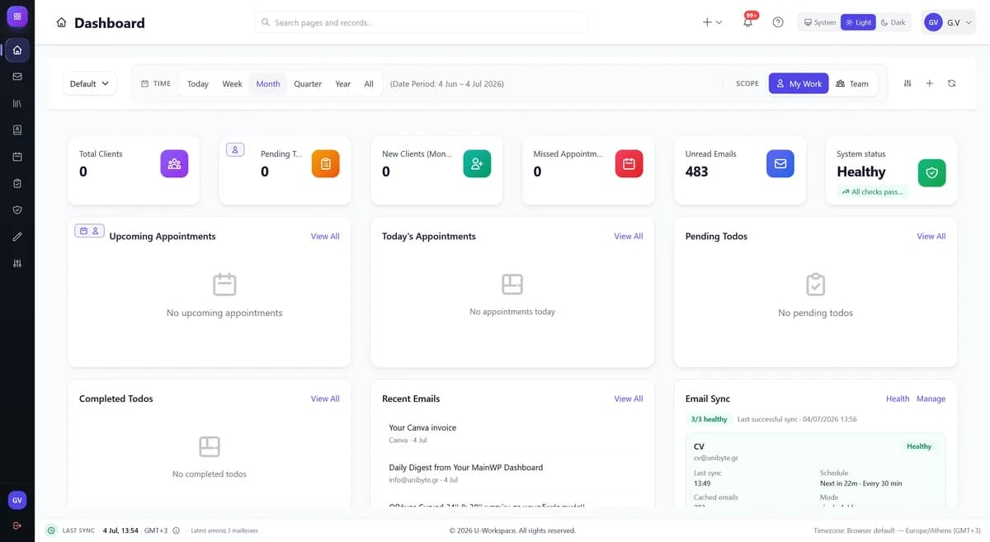Select the Year time filter

(x=343, y=83)
